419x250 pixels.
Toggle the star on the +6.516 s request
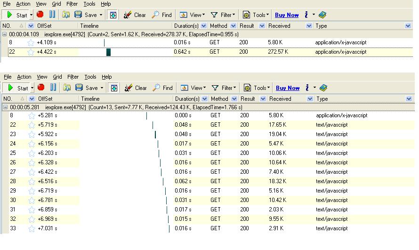pyautogui.click(x=32, y=181)
